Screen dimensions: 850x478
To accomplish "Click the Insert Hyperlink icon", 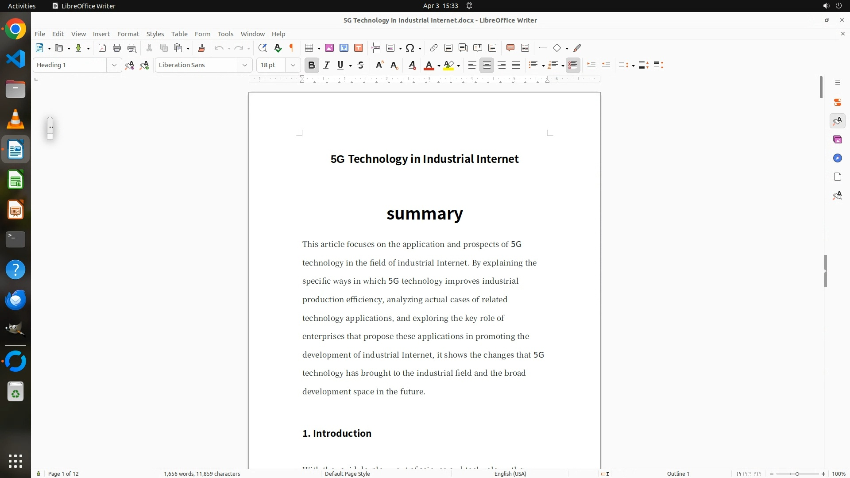I will coord(434,48).
